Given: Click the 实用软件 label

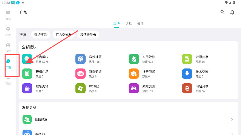Looking at the screenshot, I should coord(149,57).
